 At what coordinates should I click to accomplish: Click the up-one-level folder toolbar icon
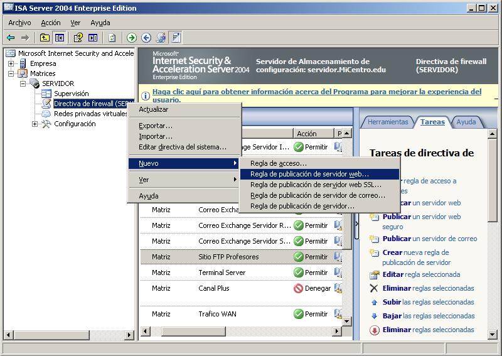(x=45, y=38)
